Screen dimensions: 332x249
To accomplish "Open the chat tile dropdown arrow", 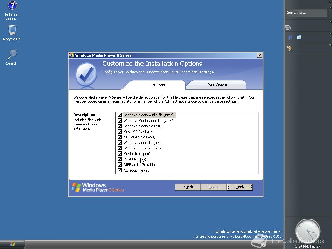I will (330, 22).
